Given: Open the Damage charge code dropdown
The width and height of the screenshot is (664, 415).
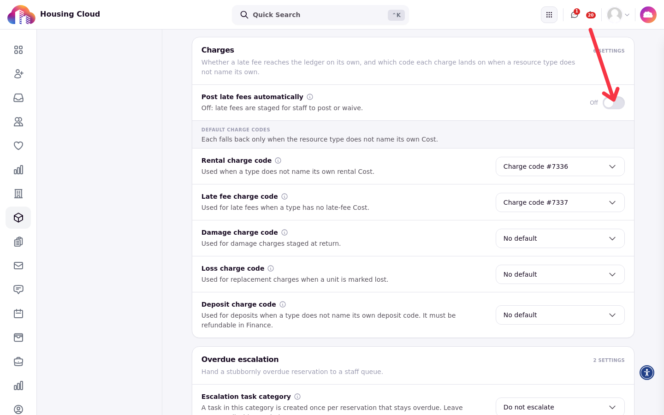Looking at the screenshot, I should [x=560, y=238].
